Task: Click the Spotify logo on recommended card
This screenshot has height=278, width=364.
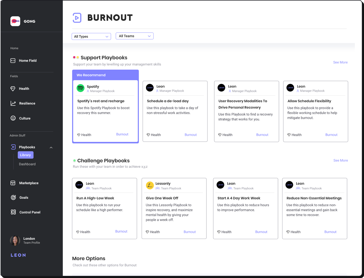Action: tap(80, 88)
